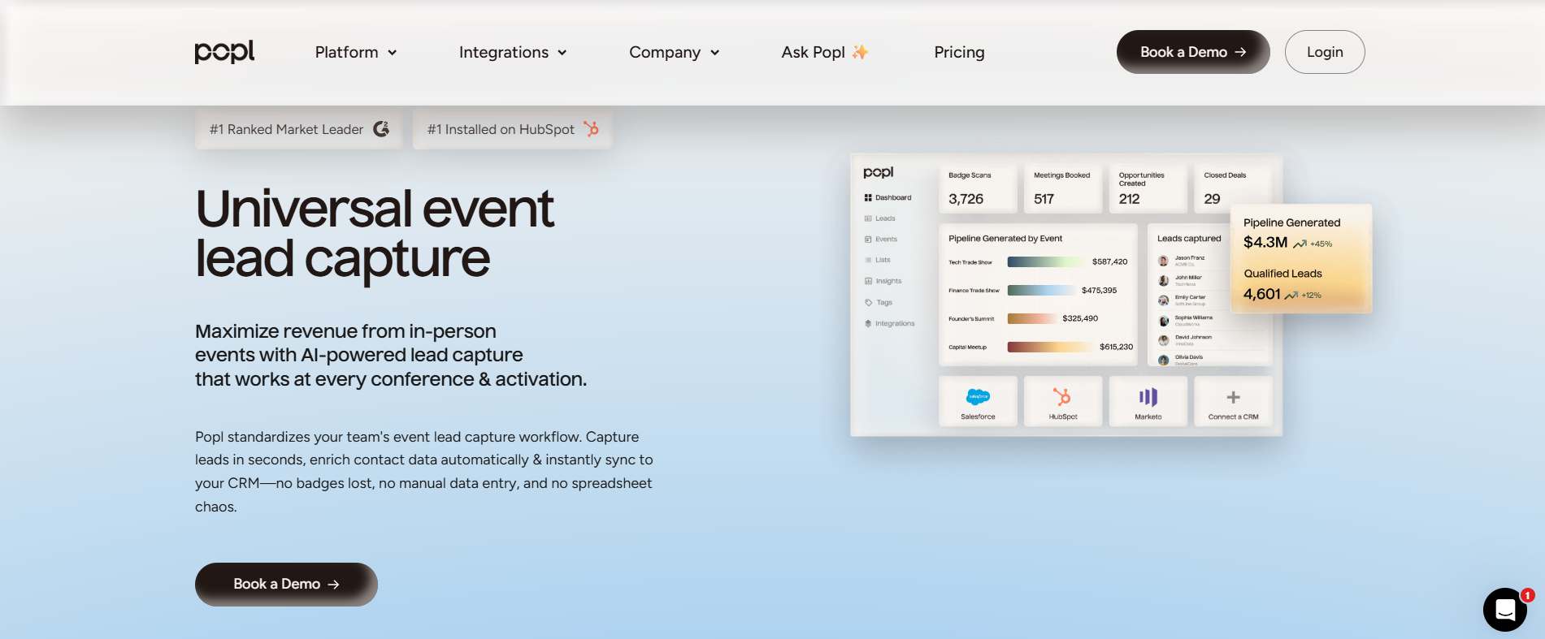Click the Qualified Leads 4,601 value

(x=1262, y=294)
